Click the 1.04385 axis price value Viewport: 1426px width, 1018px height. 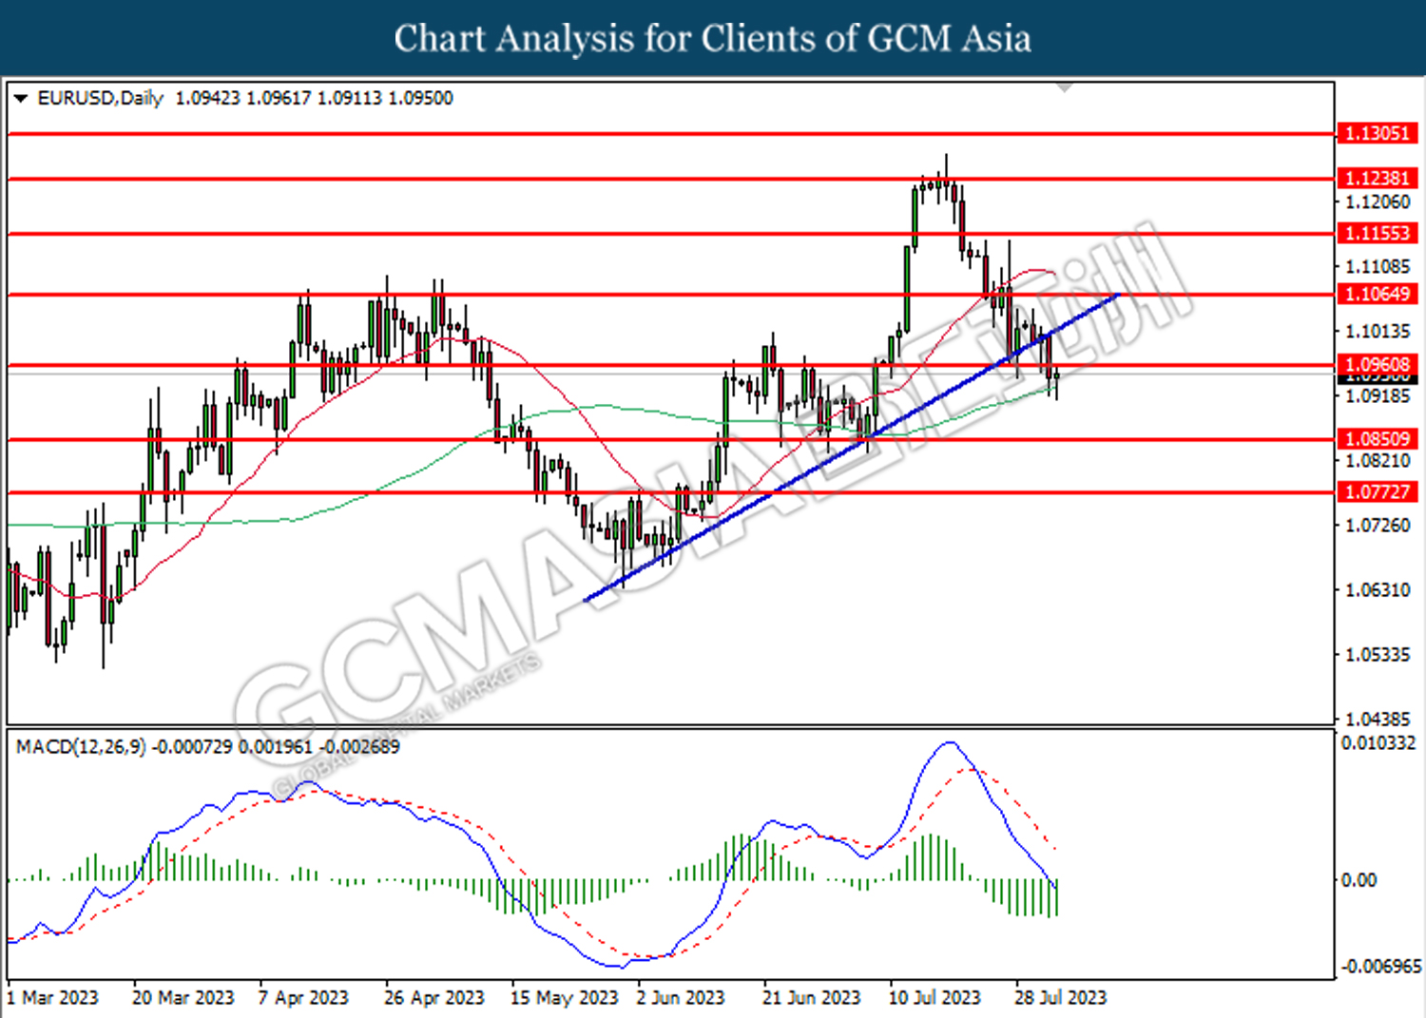click(1378, 719)
